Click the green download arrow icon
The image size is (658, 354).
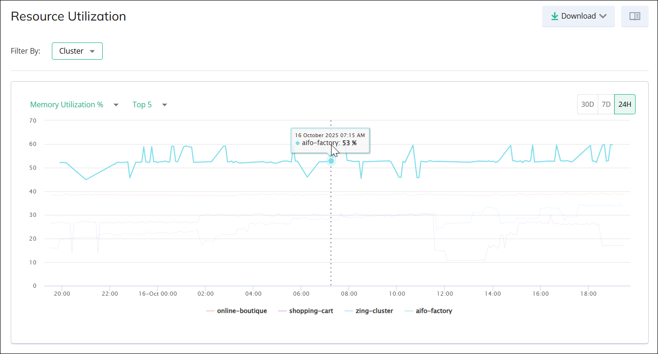pos(555,15)
